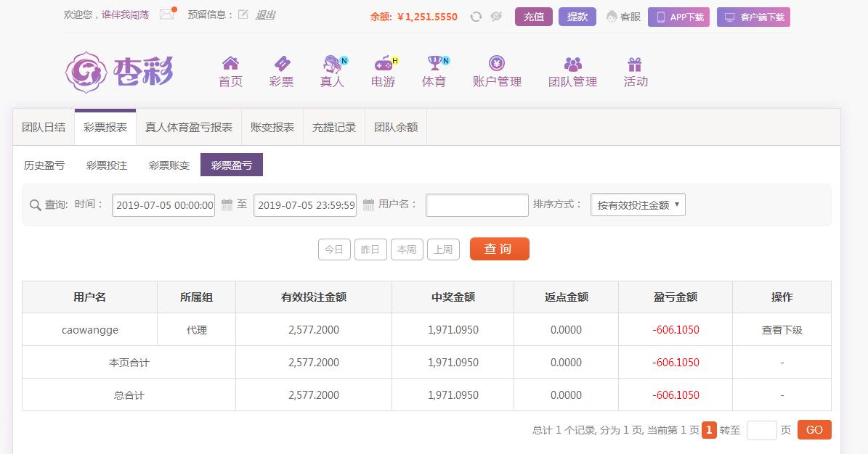The width and height of the screenshot is (868, 454).
Task: Select the 本周 quick date filter
Action: coord(407,249)
